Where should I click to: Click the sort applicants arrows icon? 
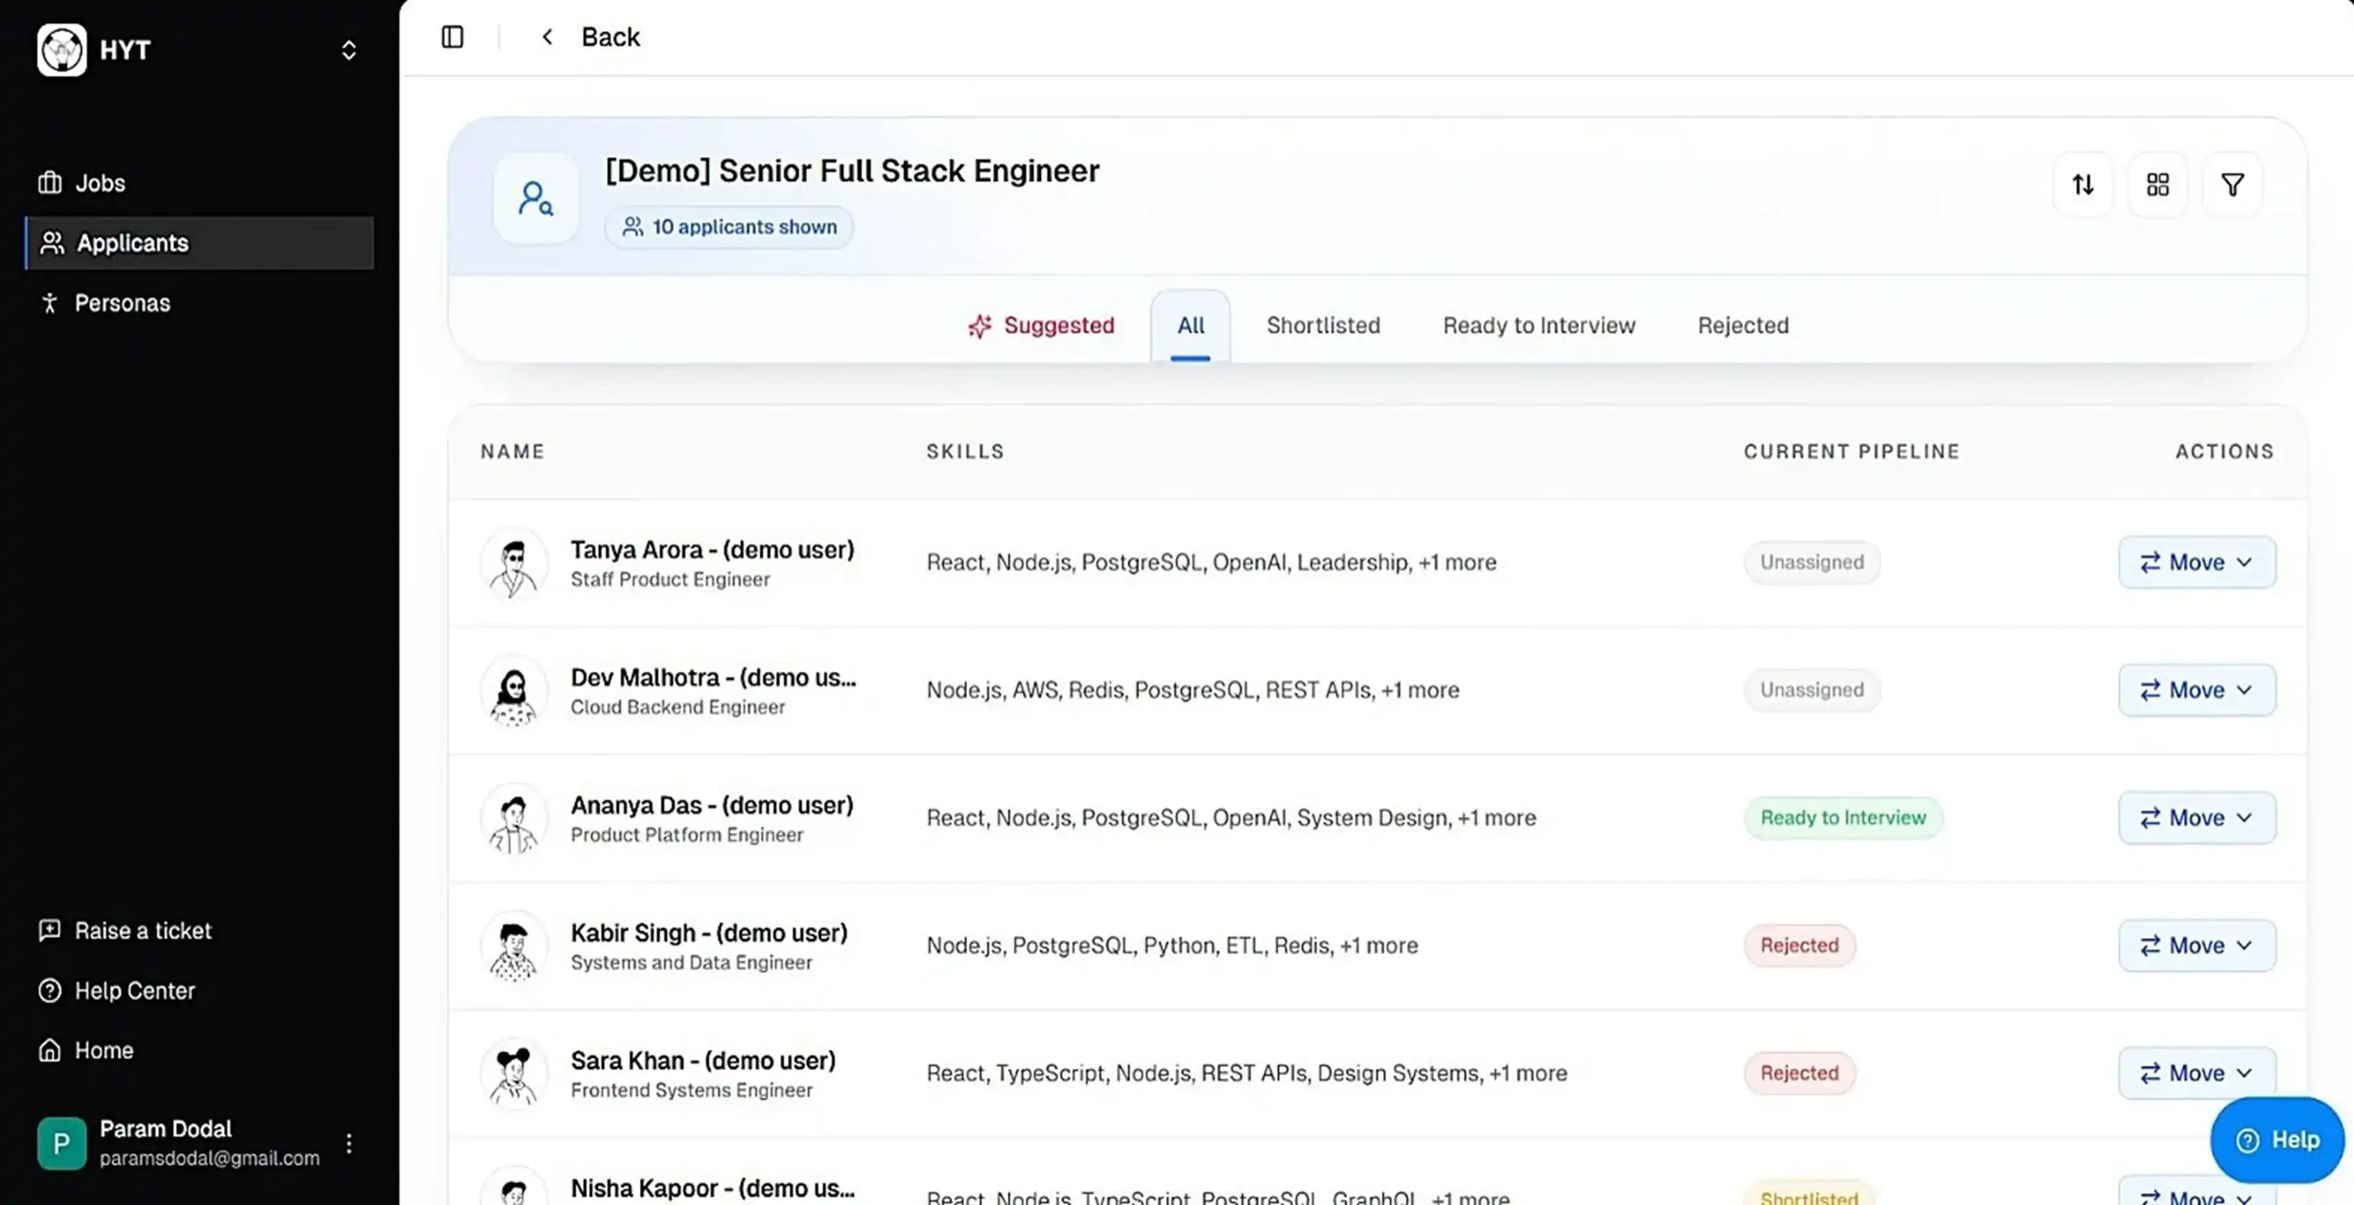pyautogui.click(x=2083, y=184)
